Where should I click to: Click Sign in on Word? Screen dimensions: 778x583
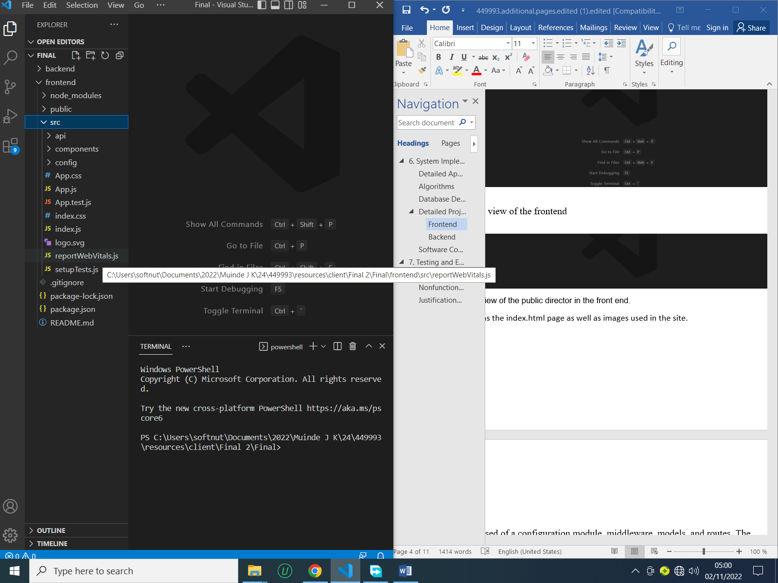tap(717, 28)
